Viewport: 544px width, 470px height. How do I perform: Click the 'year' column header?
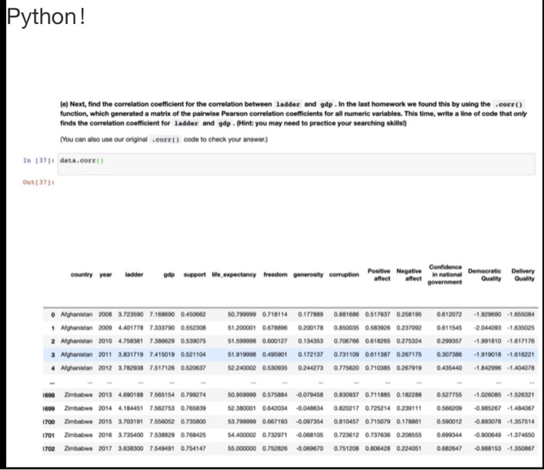(106, 275)
